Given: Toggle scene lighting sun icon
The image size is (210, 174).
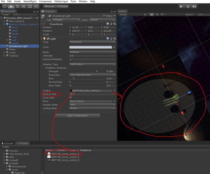Looking at the screenshot, I should [x=152, y=14].
